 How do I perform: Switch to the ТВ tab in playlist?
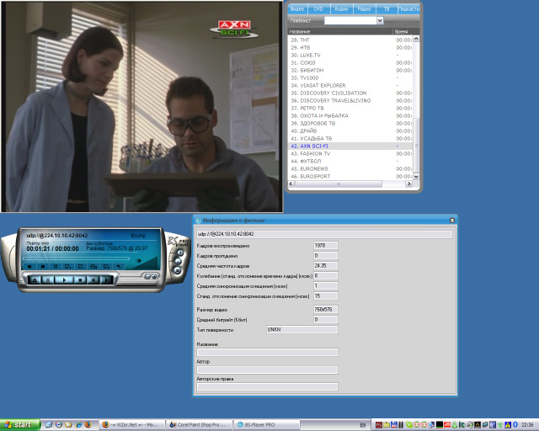[x=387, y=9]
